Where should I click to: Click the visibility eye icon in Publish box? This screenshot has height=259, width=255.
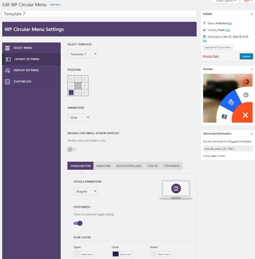tap(205, 30)
